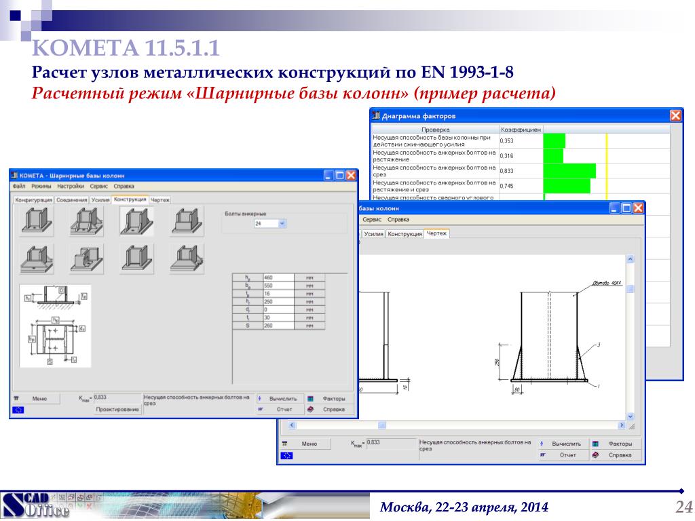Click the hr value field 250

pyautogui.click(x=278, y=301)
